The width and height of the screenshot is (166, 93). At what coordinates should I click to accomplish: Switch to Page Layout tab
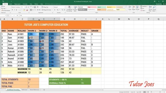(17, 4)
